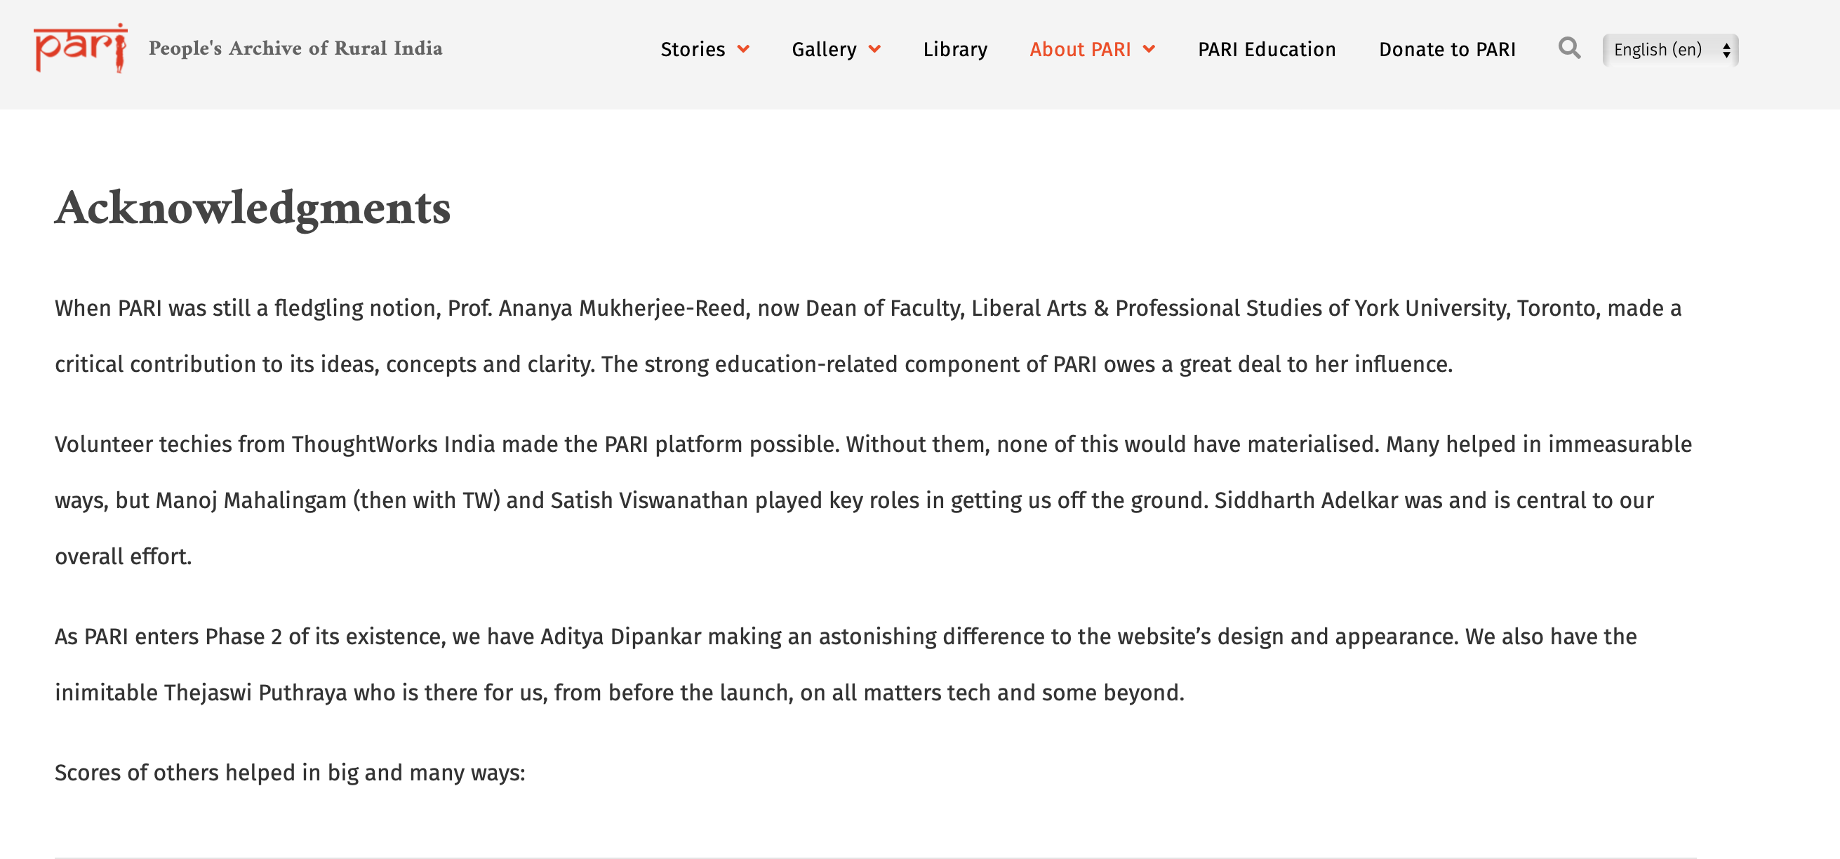Click the About PARI chevron arrow
The width and height of the screenshot is (1840, 859).
coord(1149,49)
